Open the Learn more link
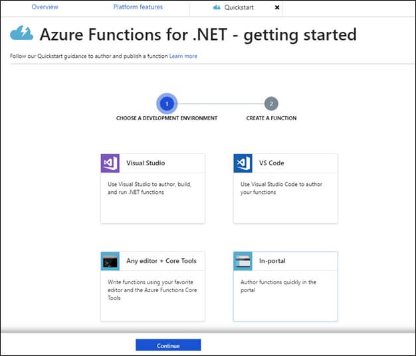Image resolution: width=416 pixels, height=356 pixels. coord(183,56)
